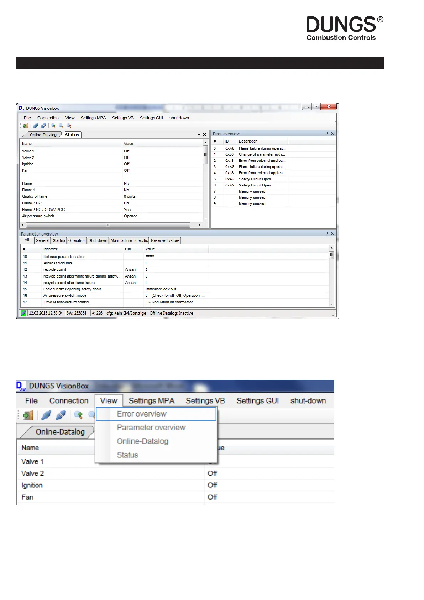Click the second plug icon in enlarged lower toolbar

[61, 415]
